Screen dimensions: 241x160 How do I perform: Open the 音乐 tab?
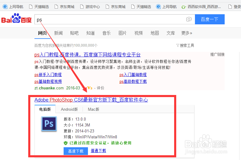pos(106,33)
